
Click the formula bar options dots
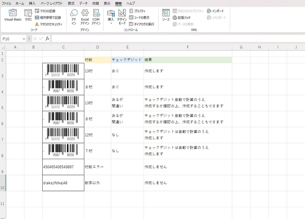[x=29, y=38]
